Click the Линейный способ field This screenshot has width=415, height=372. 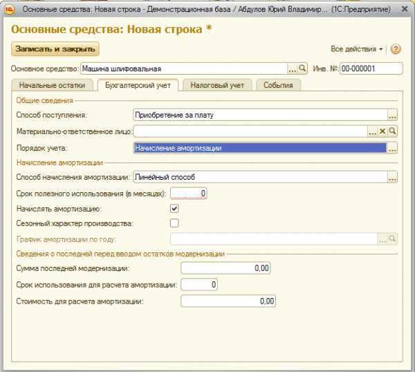pyautogui.click(x=261, y=177)
